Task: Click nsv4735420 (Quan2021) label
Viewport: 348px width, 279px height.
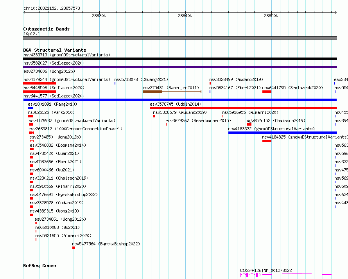Action: pos(54,153)
